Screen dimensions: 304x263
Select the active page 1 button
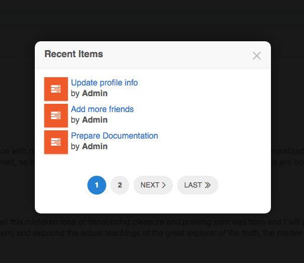click(x=97, y=185)
